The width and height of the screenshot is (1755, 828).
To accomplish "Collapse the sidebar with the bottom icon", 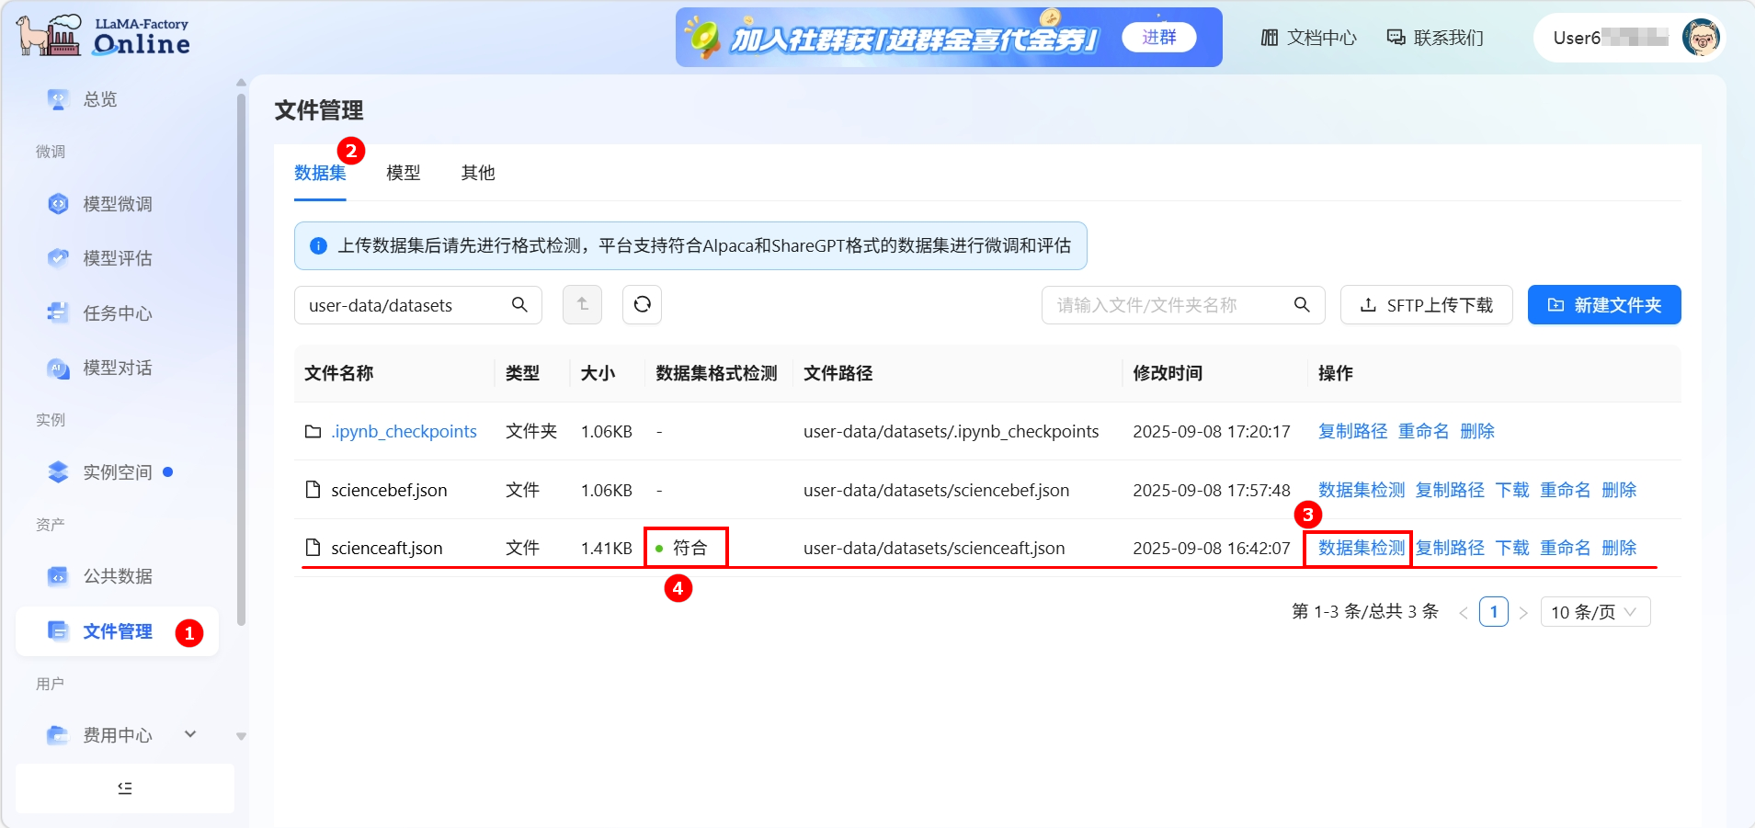I will click(125, 788).
